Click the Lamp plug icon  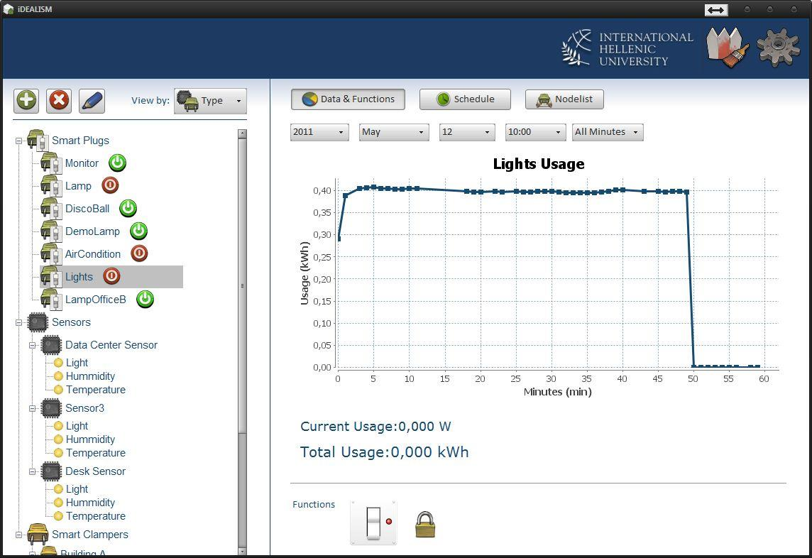(x=51, y=186)
